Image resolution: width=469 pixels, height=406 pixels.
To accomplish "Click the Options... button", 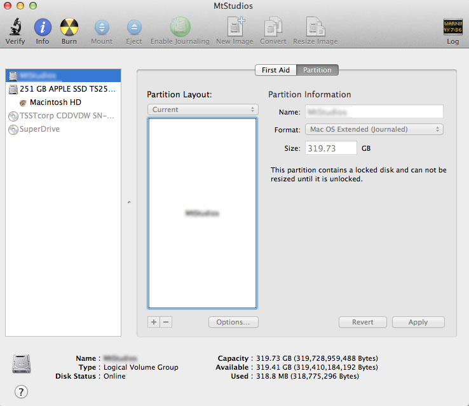I will [x=233, y=322].
